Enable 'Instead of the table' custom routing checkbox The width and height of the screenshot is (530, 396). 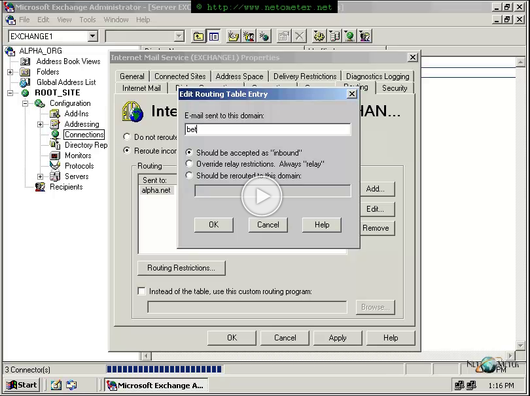click(x=141, y=291)
